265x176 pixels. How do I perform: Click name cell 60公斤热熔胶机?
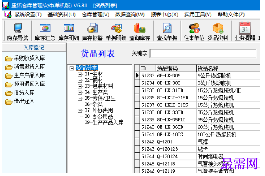click(x=229, y=127)
